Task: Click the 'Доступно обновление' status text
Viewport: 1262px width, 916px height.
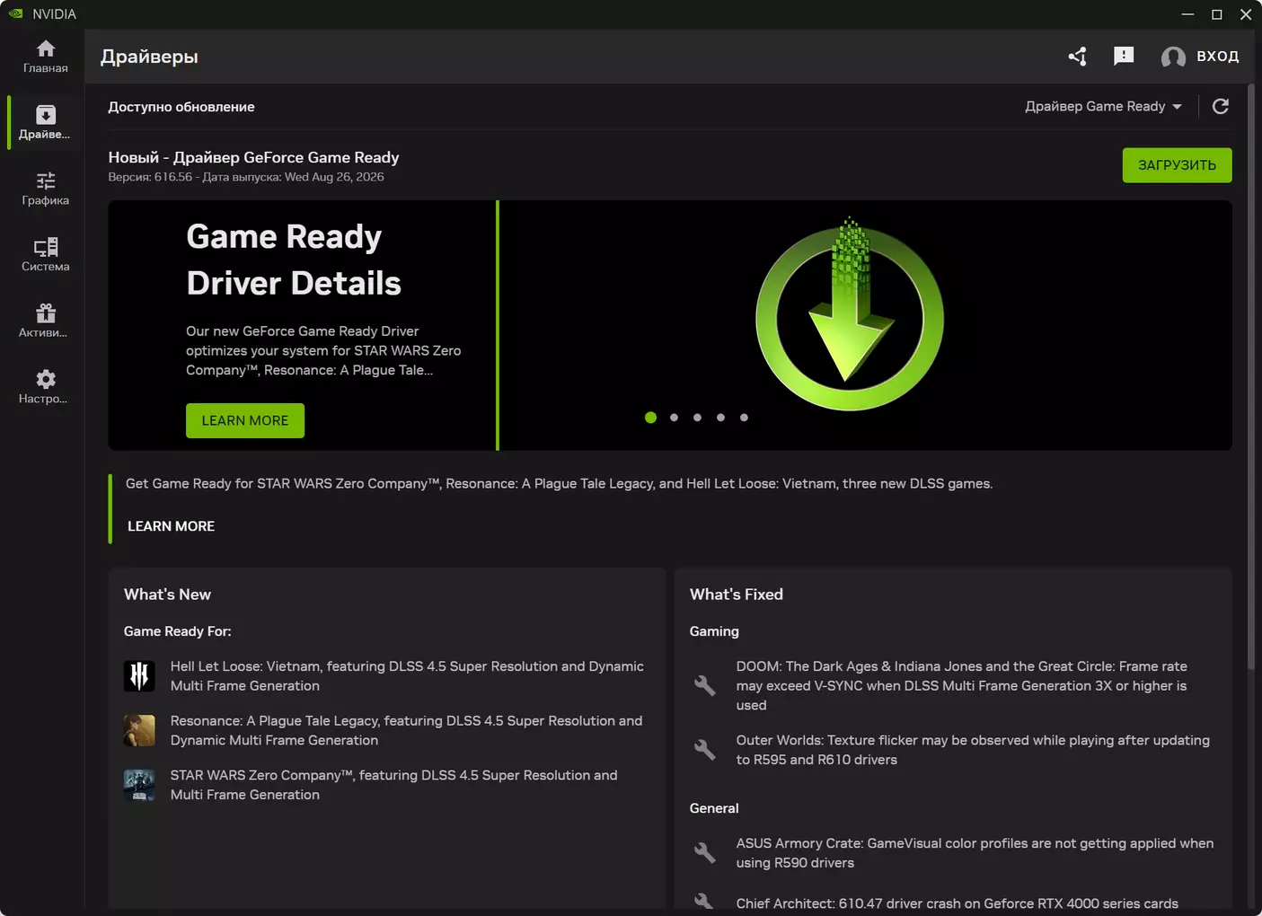Action: tap(181, 107)
